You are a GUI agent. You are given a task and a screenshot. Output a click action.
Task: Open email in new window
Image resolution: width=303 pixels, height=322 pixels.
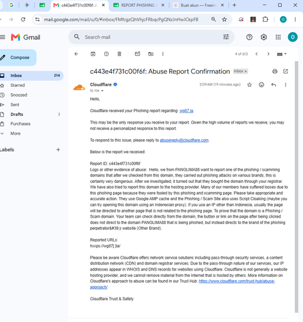pos(286,71)
